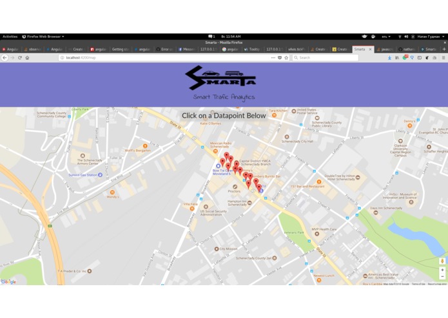Screen dimensions: 448x318
Task: Click the Bow Tie Cinemas Movieland label
Action: coord(222,172)
